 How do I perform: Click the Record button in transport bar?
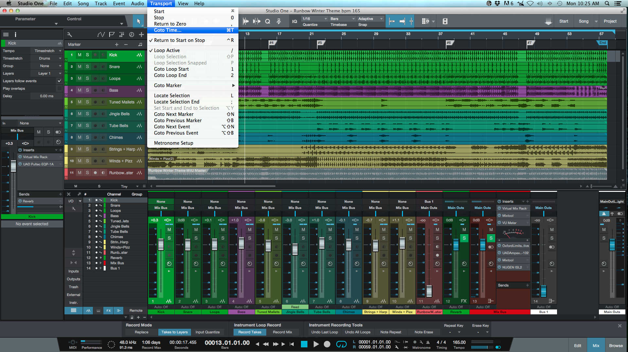point(327,344)
